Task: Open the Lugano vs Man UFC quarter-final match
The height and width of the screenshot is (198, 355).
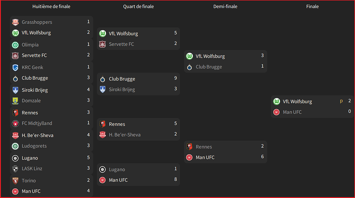Action: click(138, 175)
